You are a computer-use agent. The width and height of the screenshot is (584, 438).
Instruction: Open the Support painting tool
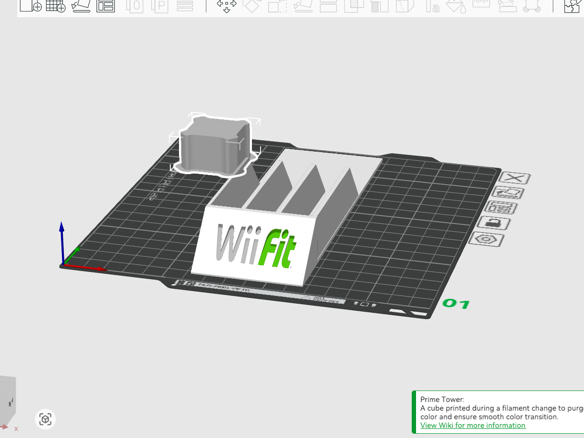(x=380, y=6)
